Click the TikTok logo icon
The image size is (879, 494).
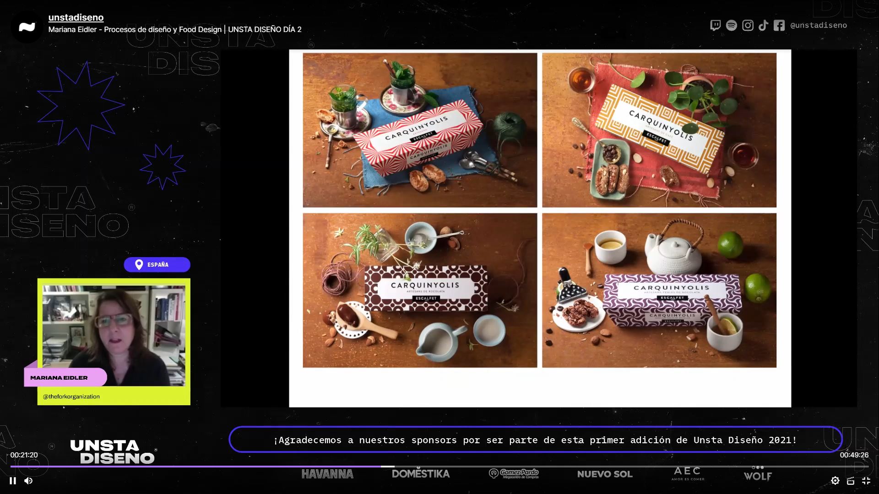pos(763,26)
